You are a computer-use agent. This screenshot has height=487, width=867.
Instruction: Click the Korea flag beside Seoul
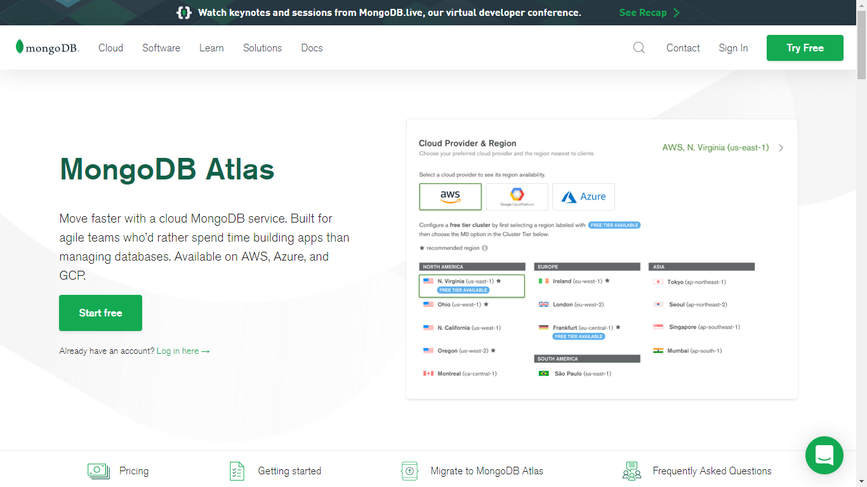[658, 304]
